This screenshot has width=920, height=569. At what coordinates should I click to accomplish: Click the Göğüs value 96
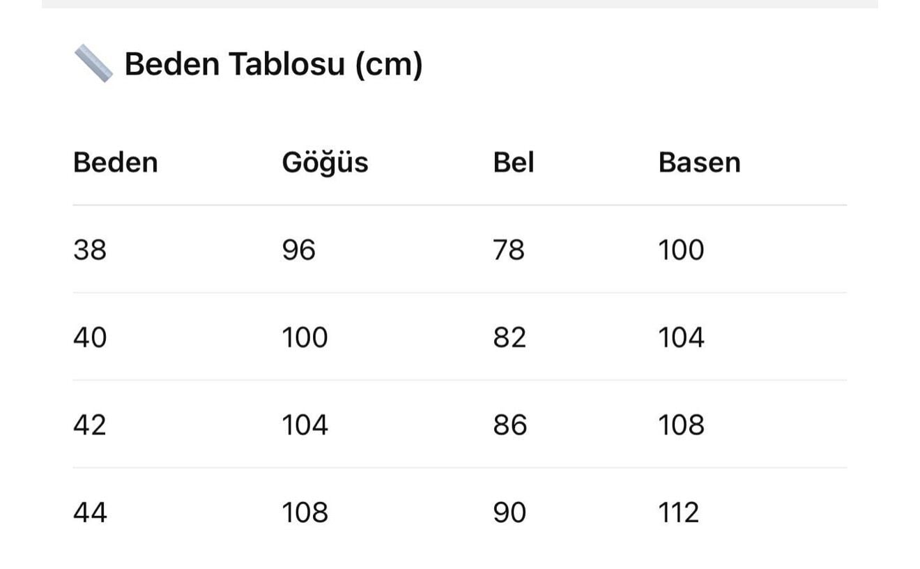pyautogui.click(x=298, y=250)
